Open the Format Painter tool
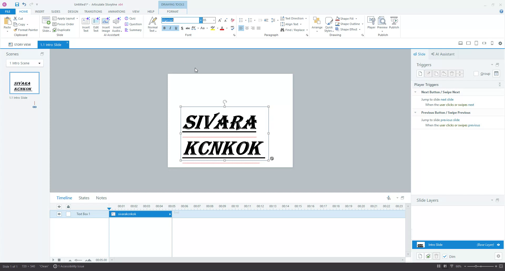This screenshot has height=271, width=505. click(x=26, y=30)
